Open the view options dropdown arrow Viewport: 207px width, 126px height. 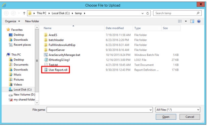coord(186,21)
